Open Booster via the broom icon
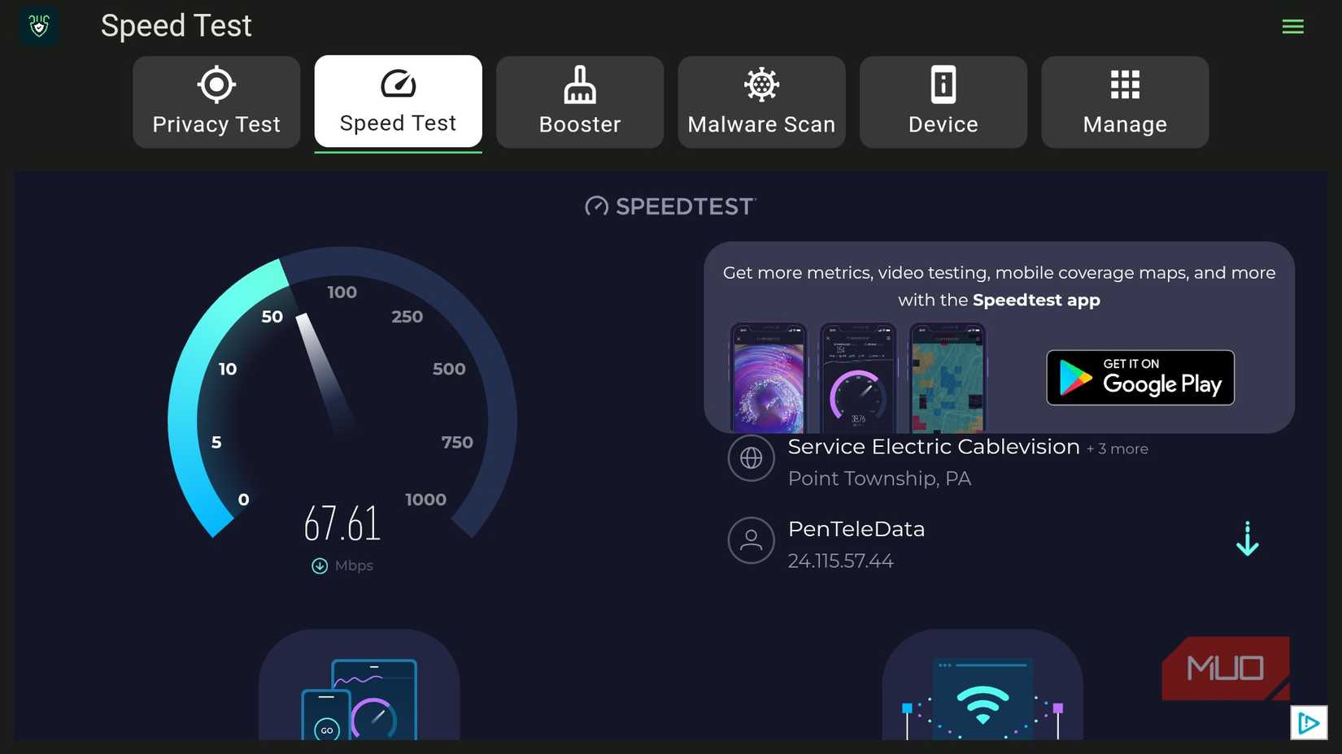 pos(579,84)
